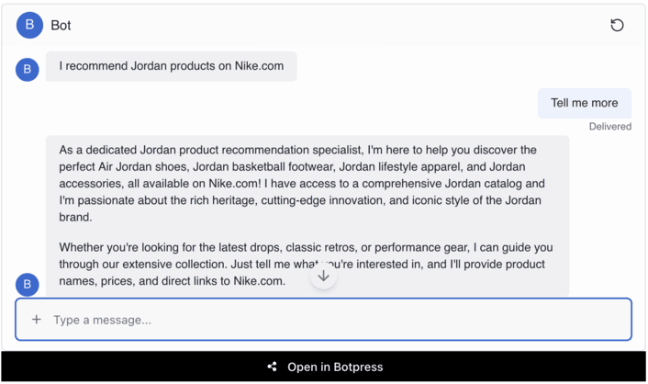Image resolution: width=648 pixels, height=384 pixels.
Task: Select the 'I recommend Jordan products' message bubble
Action: pyautogui.click(x=172, y=66)
